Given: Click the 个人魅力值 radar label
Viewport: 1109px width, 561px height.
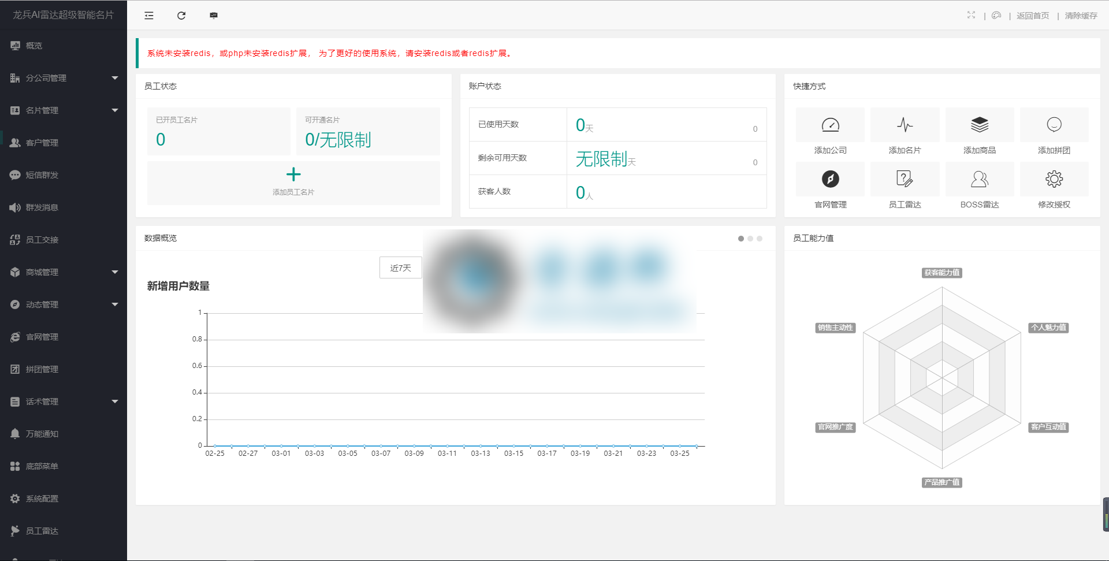Looking at the screenshot, I should (x=1048, y=328).
